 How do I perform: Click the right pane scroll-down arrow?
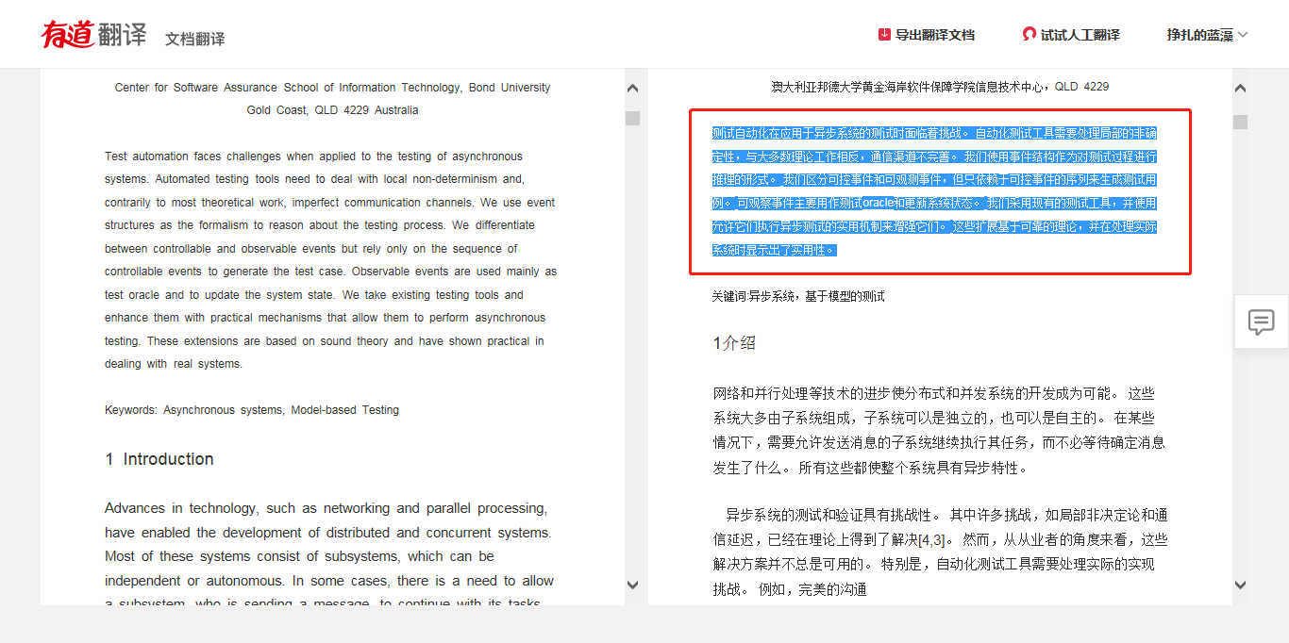[1240, 585]
